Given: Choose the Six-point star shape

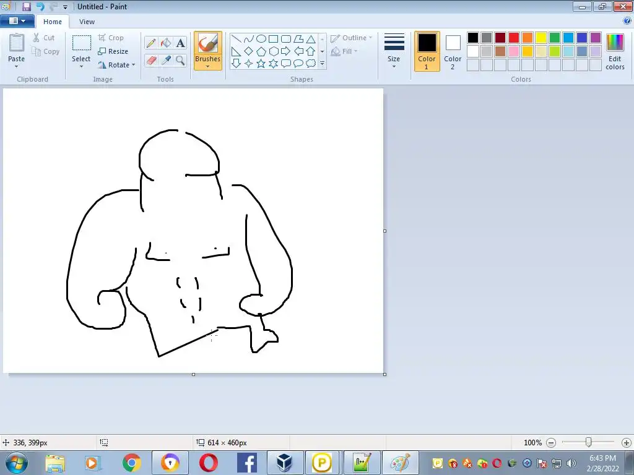Looking at the screenshot, I should click(273, 64).
